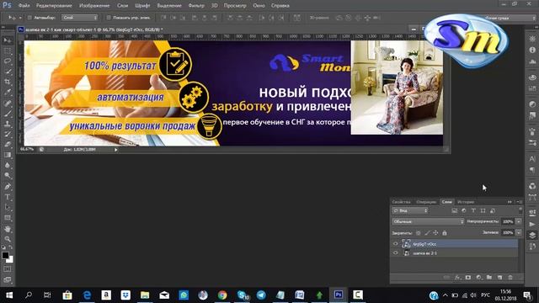Open Telegram from the taskbar
Screen dimensions: 539x303
coord(261,295)
